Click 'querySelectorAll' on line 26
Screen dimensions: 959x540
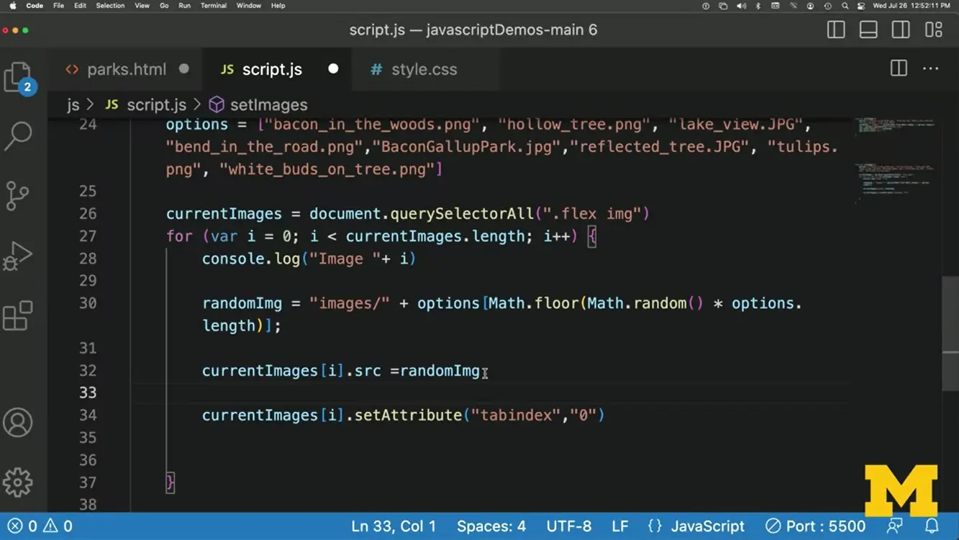pos(463,214)
